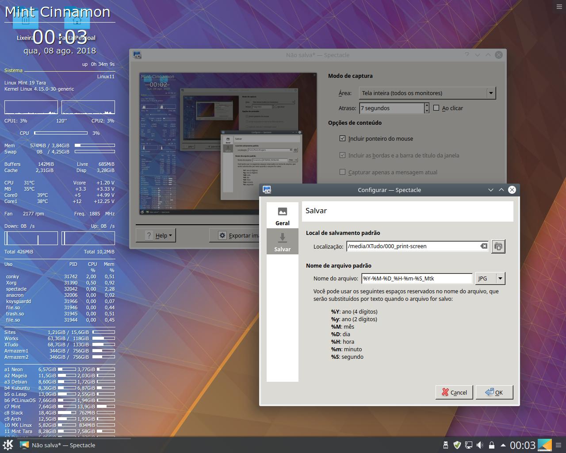Dismiss the dialog with the Cancel button
The width and height of the screenshot is (566, 453).
click(454, 392)
